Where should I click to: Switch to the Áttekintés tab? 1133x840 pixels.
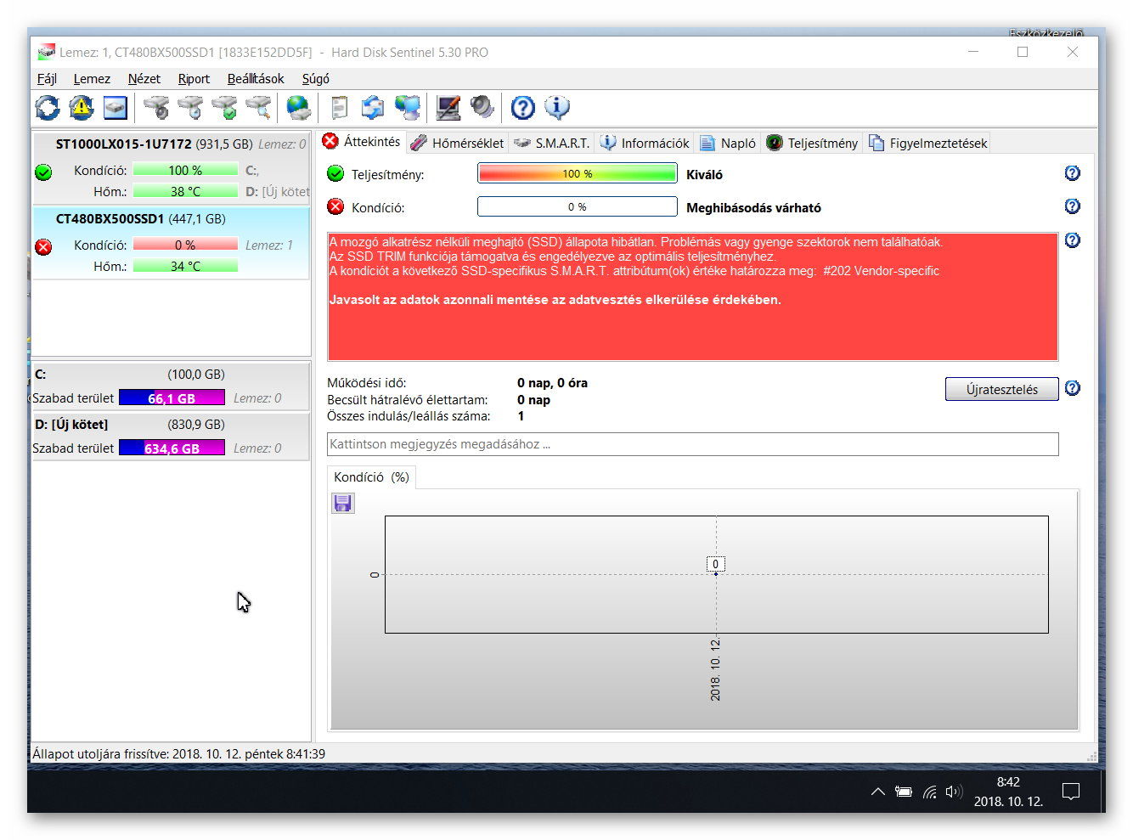pos(362,142)
